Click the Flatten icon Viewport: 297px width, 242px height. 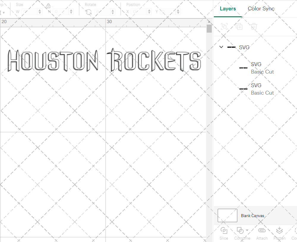click(x=279, y=230)
